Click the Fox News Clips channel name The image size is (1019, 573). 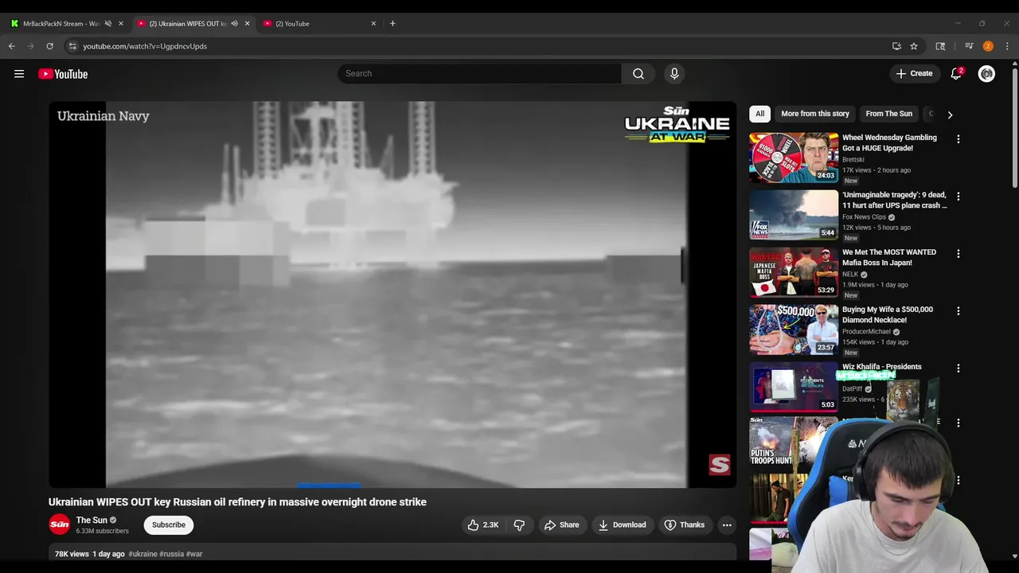pyautogui.click(x=864, y=217)
